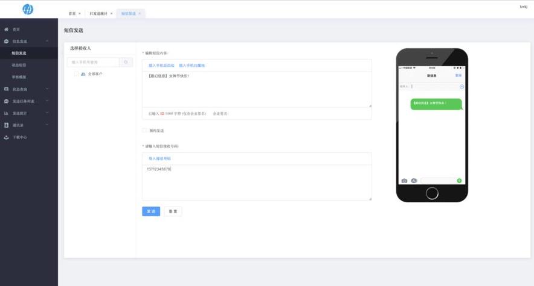Switch to the 首页 tab

point(72,13)
